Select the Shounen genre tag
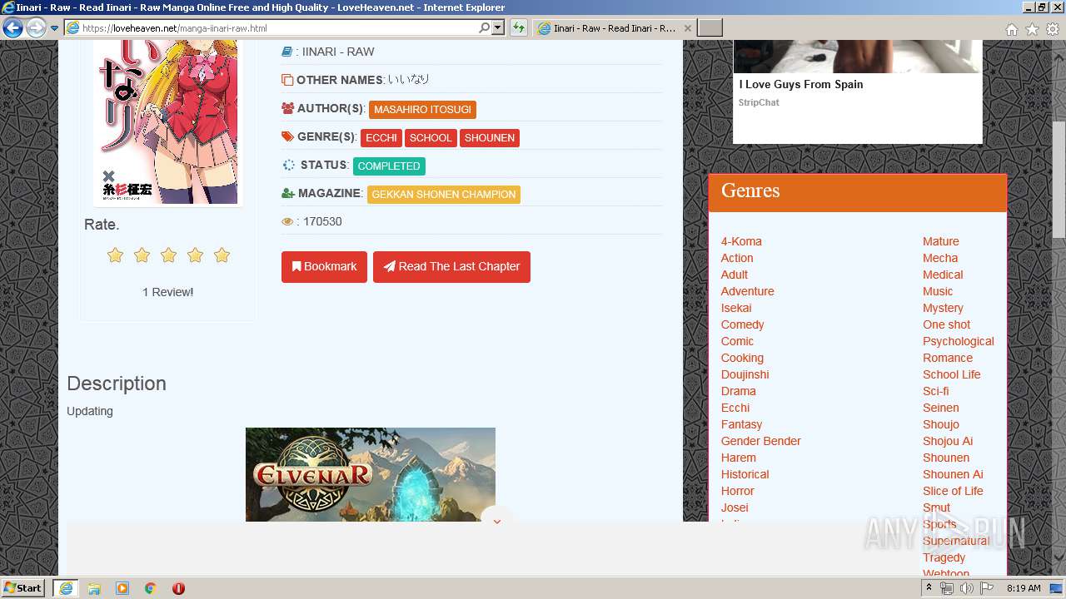Image resolution: width=1066 pixels, height=599 pixels. (x=490, y=138)
